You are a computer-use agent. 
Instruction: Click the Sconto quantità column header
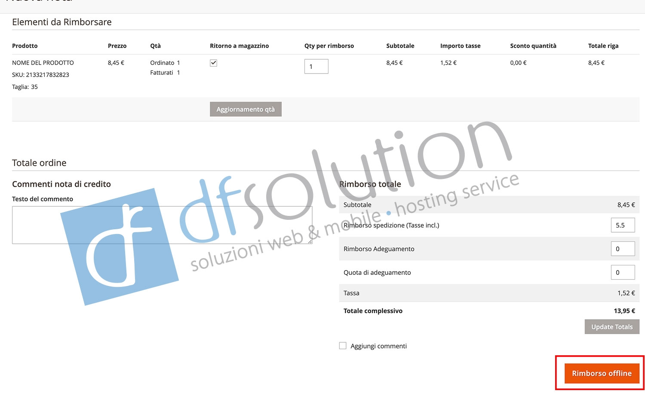pos(533,46)
